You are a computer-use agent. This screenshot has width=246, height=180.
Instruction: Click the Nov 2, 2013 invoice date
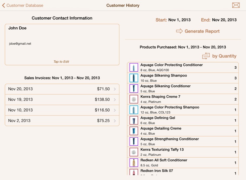19,121
